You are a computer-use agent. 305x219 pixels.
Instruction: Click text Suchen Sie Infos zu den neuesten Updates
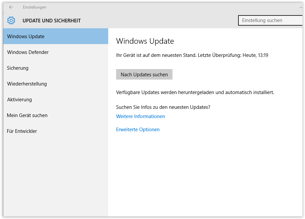pos(163,107)
